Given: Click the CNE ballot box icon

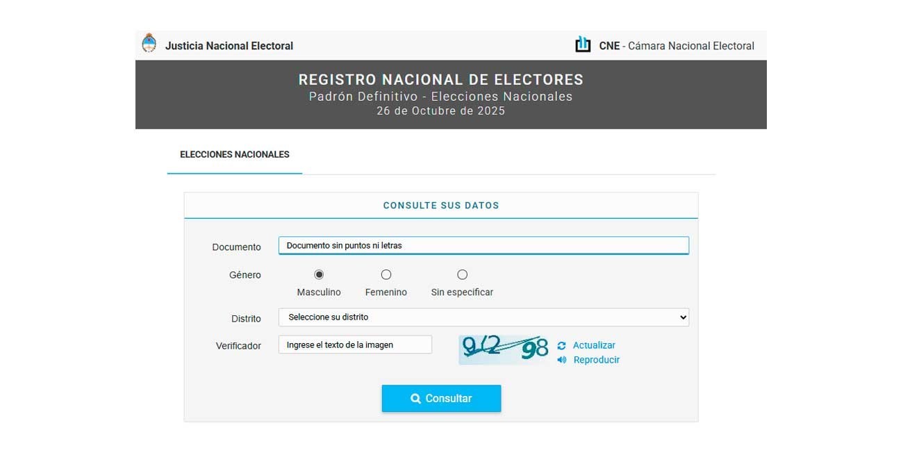Looking at the screenshot, I should click(x=583, y=44).
